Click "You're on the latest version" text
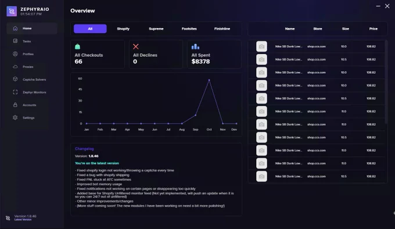Viewport: 395px width, 229px height. (x=97, y=163)
